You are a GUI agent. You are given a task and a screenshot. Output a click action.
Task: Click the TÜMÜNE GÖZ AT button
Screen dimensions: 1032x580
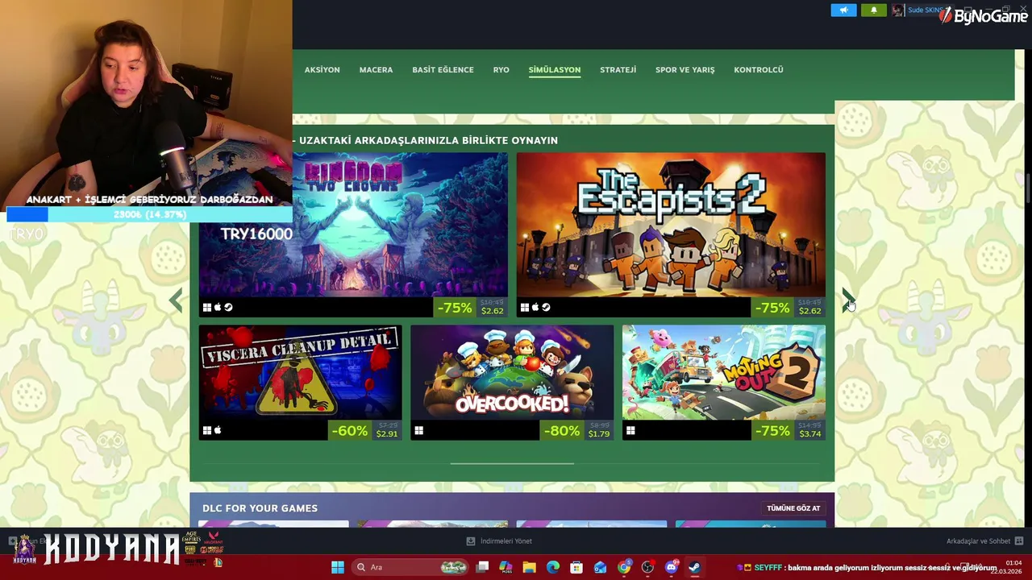[x=793, y=508]
